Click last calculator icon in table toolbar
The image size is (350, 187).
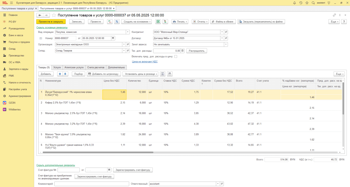tap(170, 74)
